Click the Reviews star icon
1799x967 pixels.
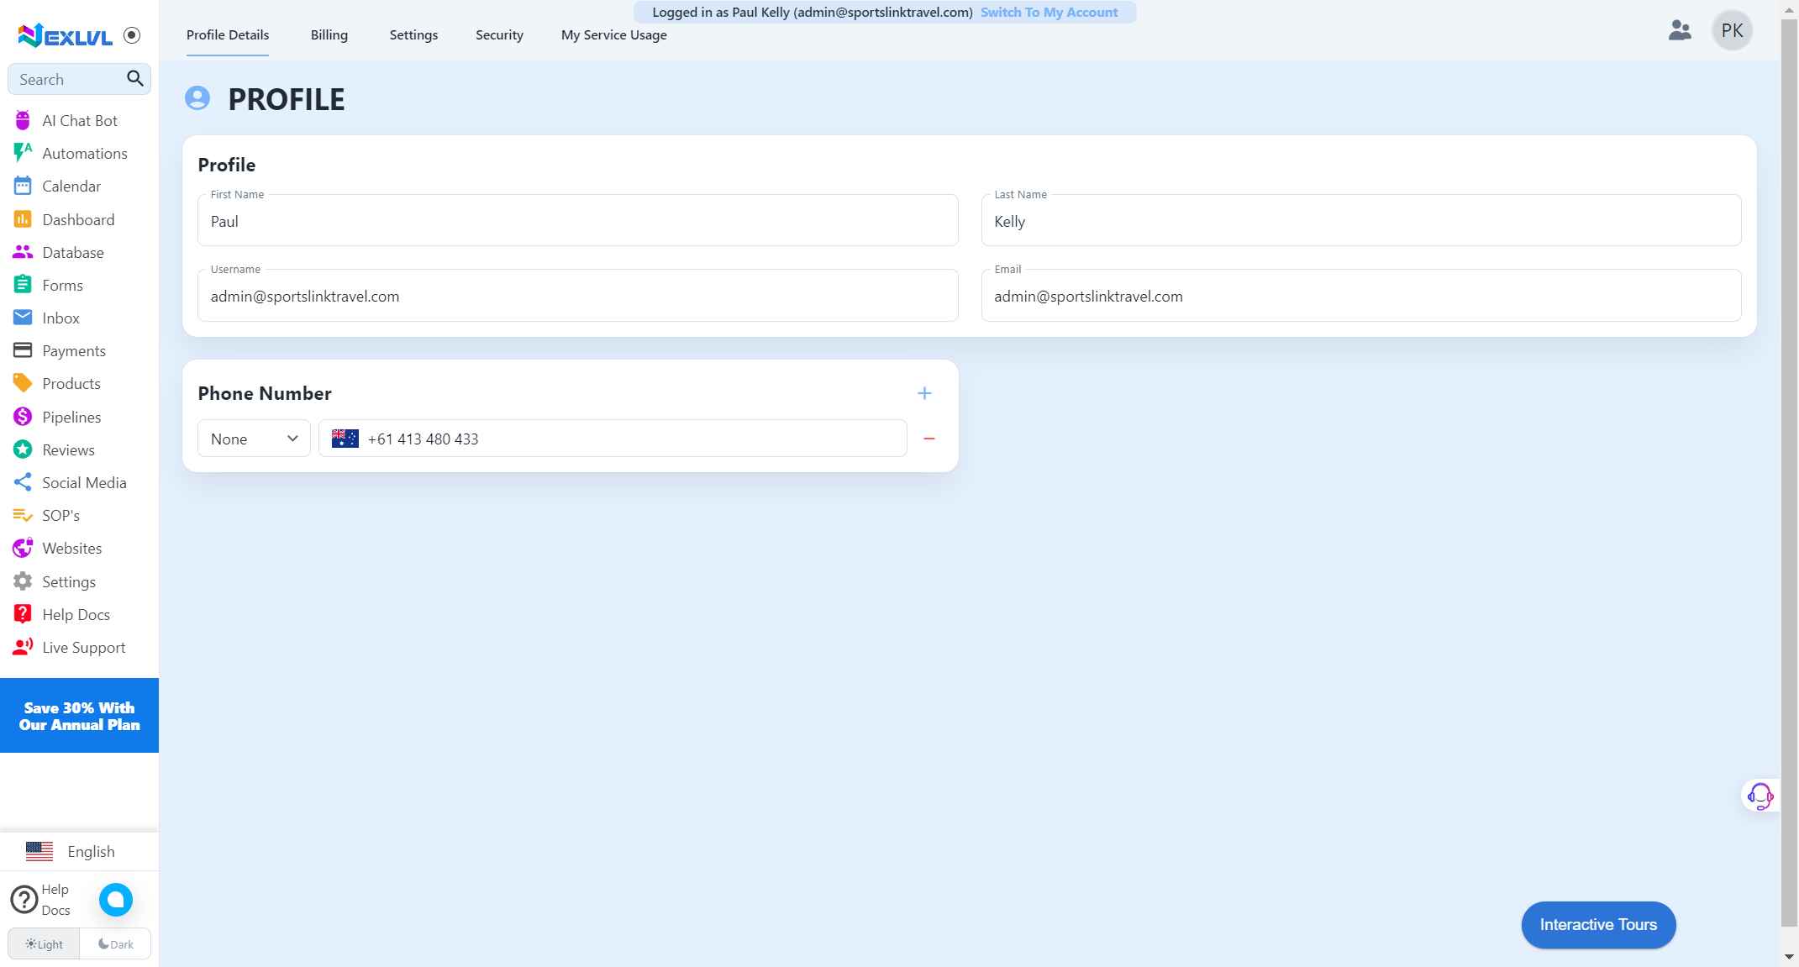(x=23, y=449)
